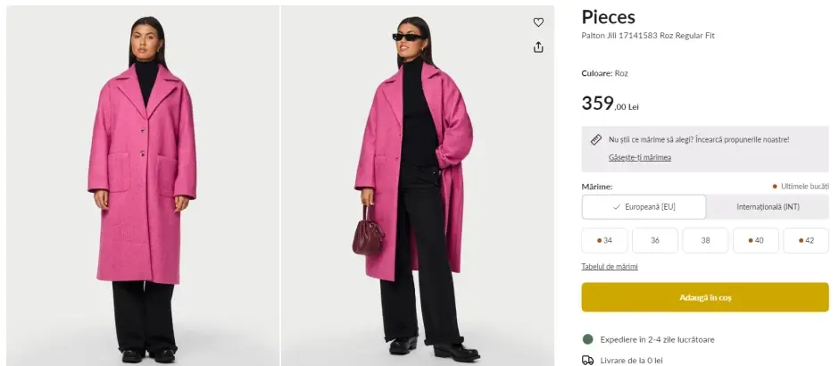
Task: Click the Livrare de la 0 lei text
Action: [631, 360]
